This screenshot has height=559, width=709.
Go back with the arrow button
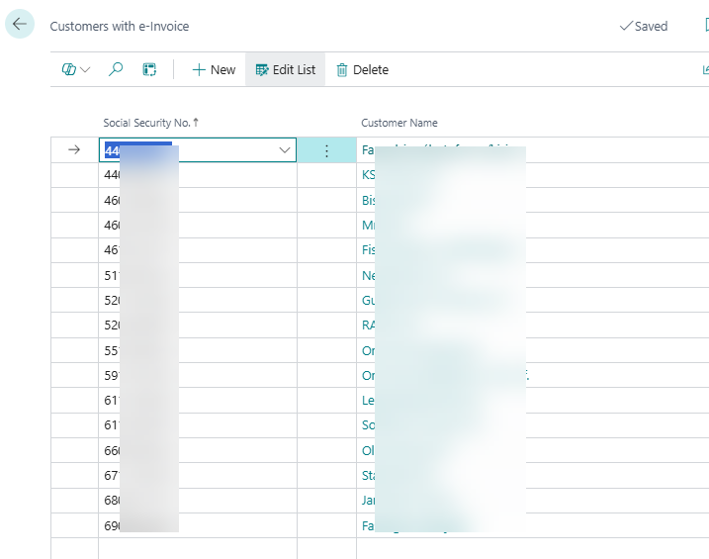point(20,24)
